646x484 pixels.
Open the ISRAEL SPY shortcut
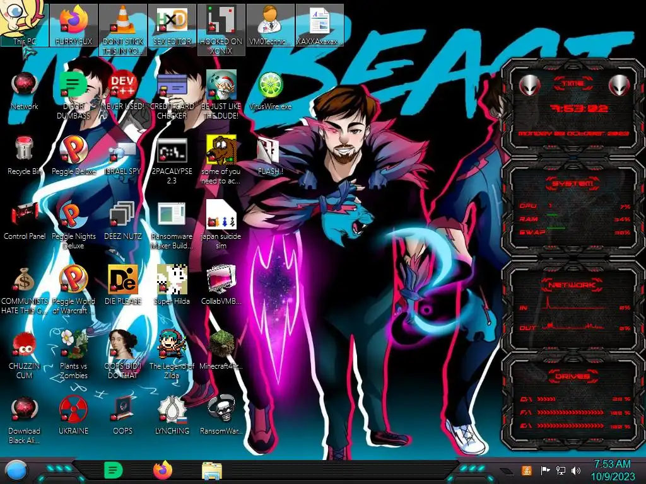(123, 156)
